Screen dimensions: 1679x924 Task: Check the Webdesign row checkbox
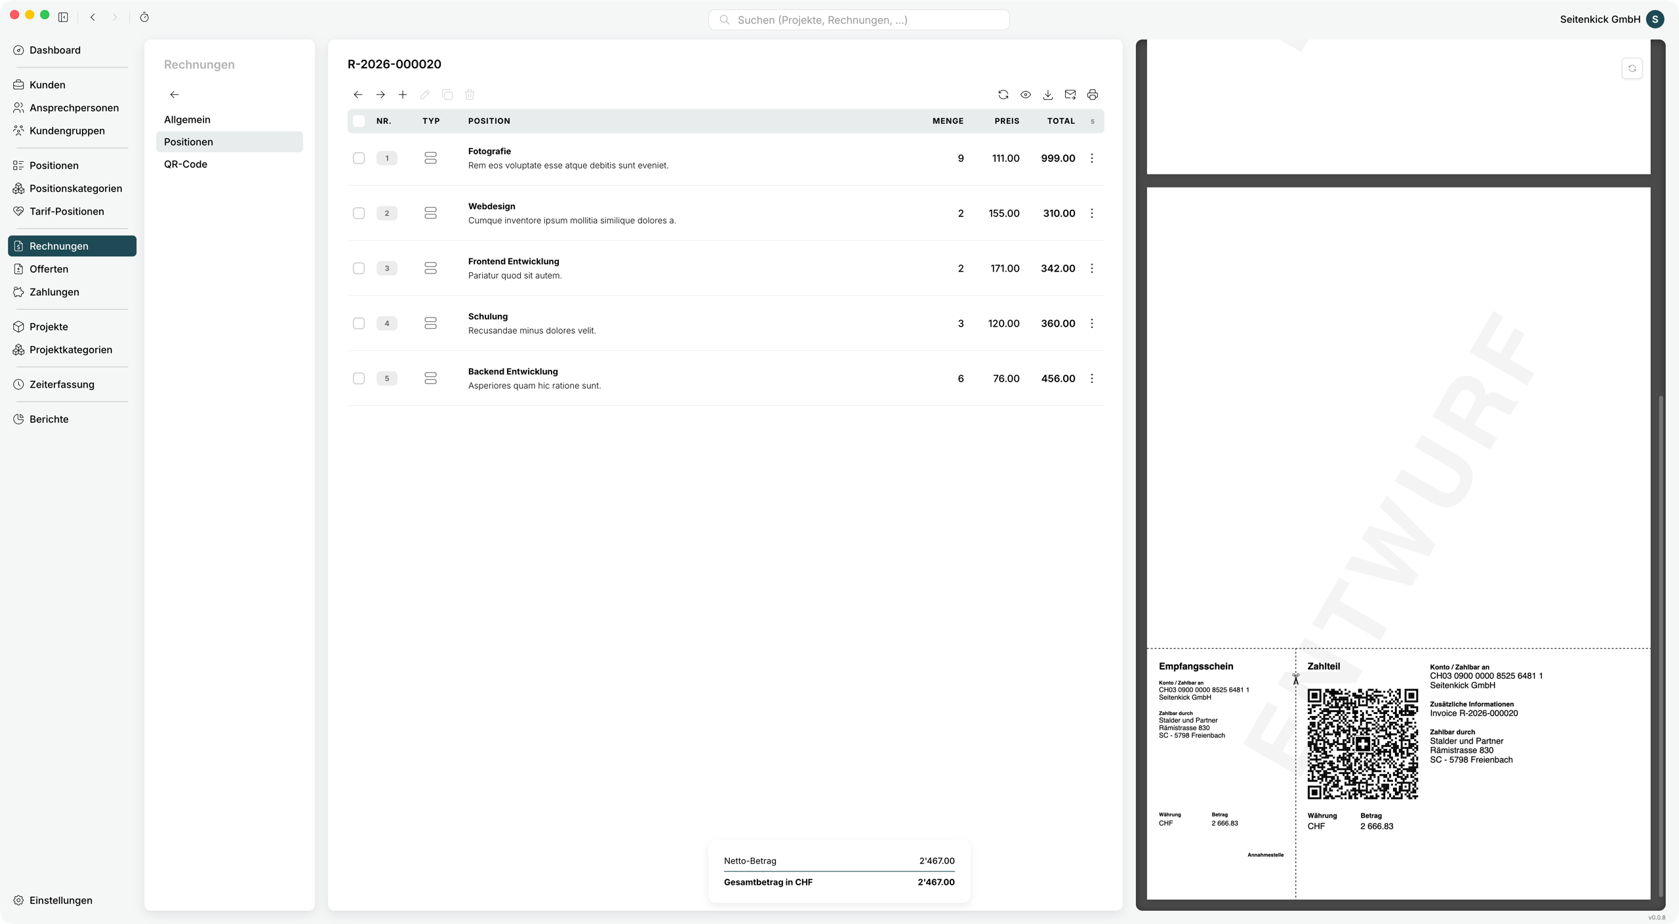point(359,213)
